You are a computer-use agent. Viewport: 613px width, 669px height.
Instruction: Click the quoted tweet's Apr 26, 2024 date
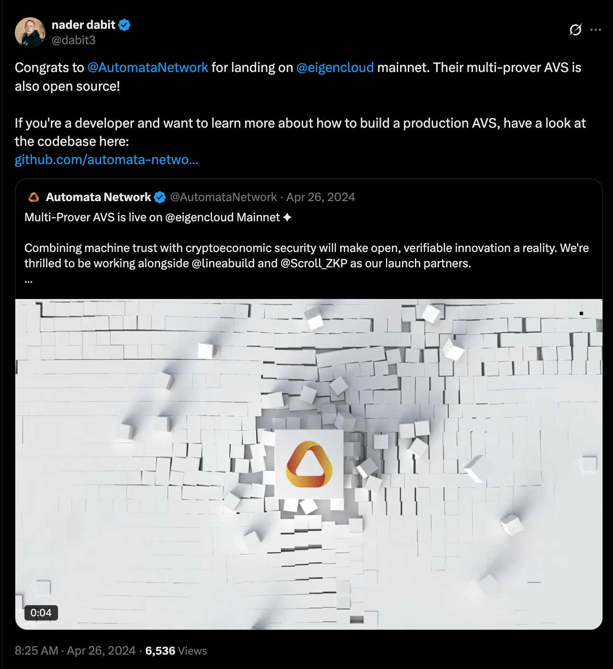[321, 197]
